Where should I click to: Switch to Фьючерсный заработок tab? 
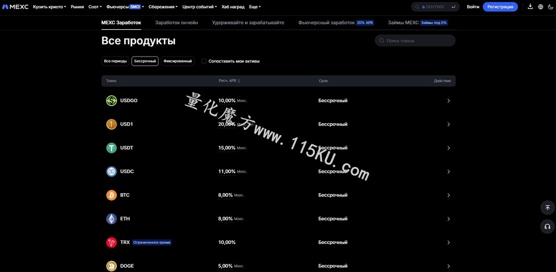coord(336,23)
